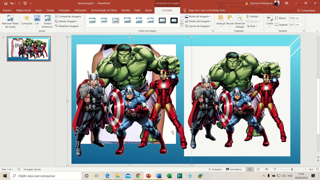Switch to Animações tab
The height and width of the screenshot is (180, 320).
[80, 10]
